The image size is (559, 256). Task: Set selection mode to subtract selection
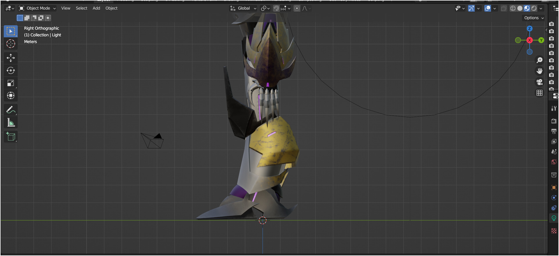(x=34, y=18)
